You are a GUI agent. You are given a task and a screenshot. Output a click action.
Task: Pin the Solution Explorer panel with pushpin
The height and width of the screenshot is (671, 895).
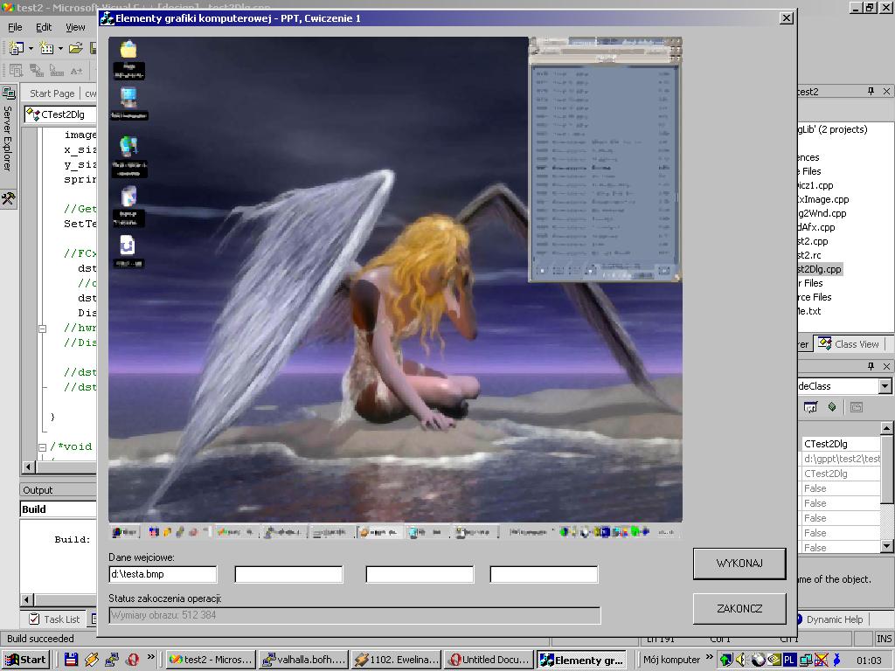[x=871, y=92]
